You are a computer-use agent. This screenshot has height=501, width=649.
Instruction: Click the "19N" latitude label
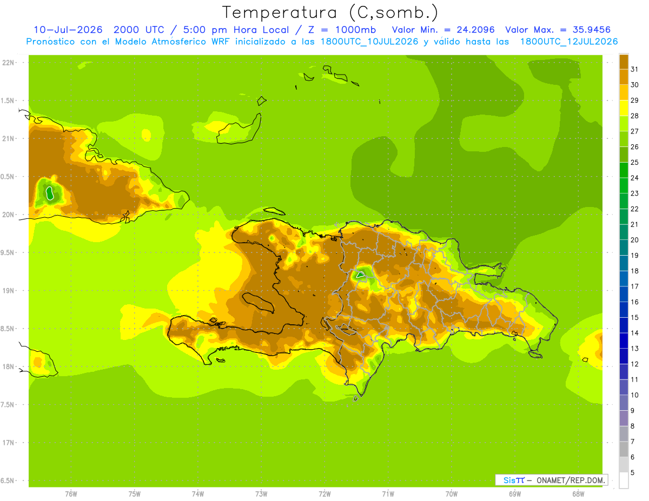pos(9,291)
